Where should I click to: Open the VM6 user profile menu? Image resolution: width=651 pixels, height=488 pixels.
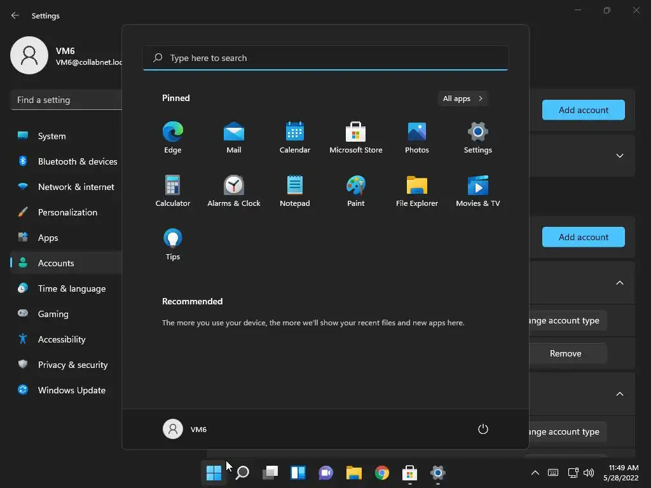click(x=185, y=429)
